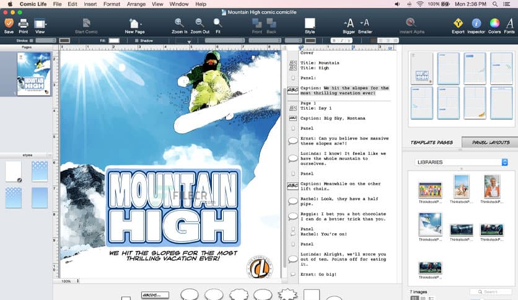
Task: Open the View dropdown in the toolbar
Action: pos(40,24)
